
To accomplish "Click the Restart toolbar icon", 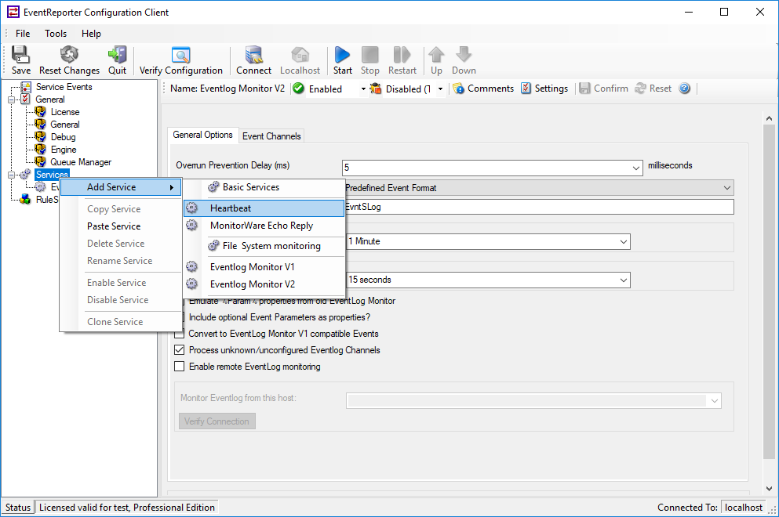I will [x=402, y=55].
